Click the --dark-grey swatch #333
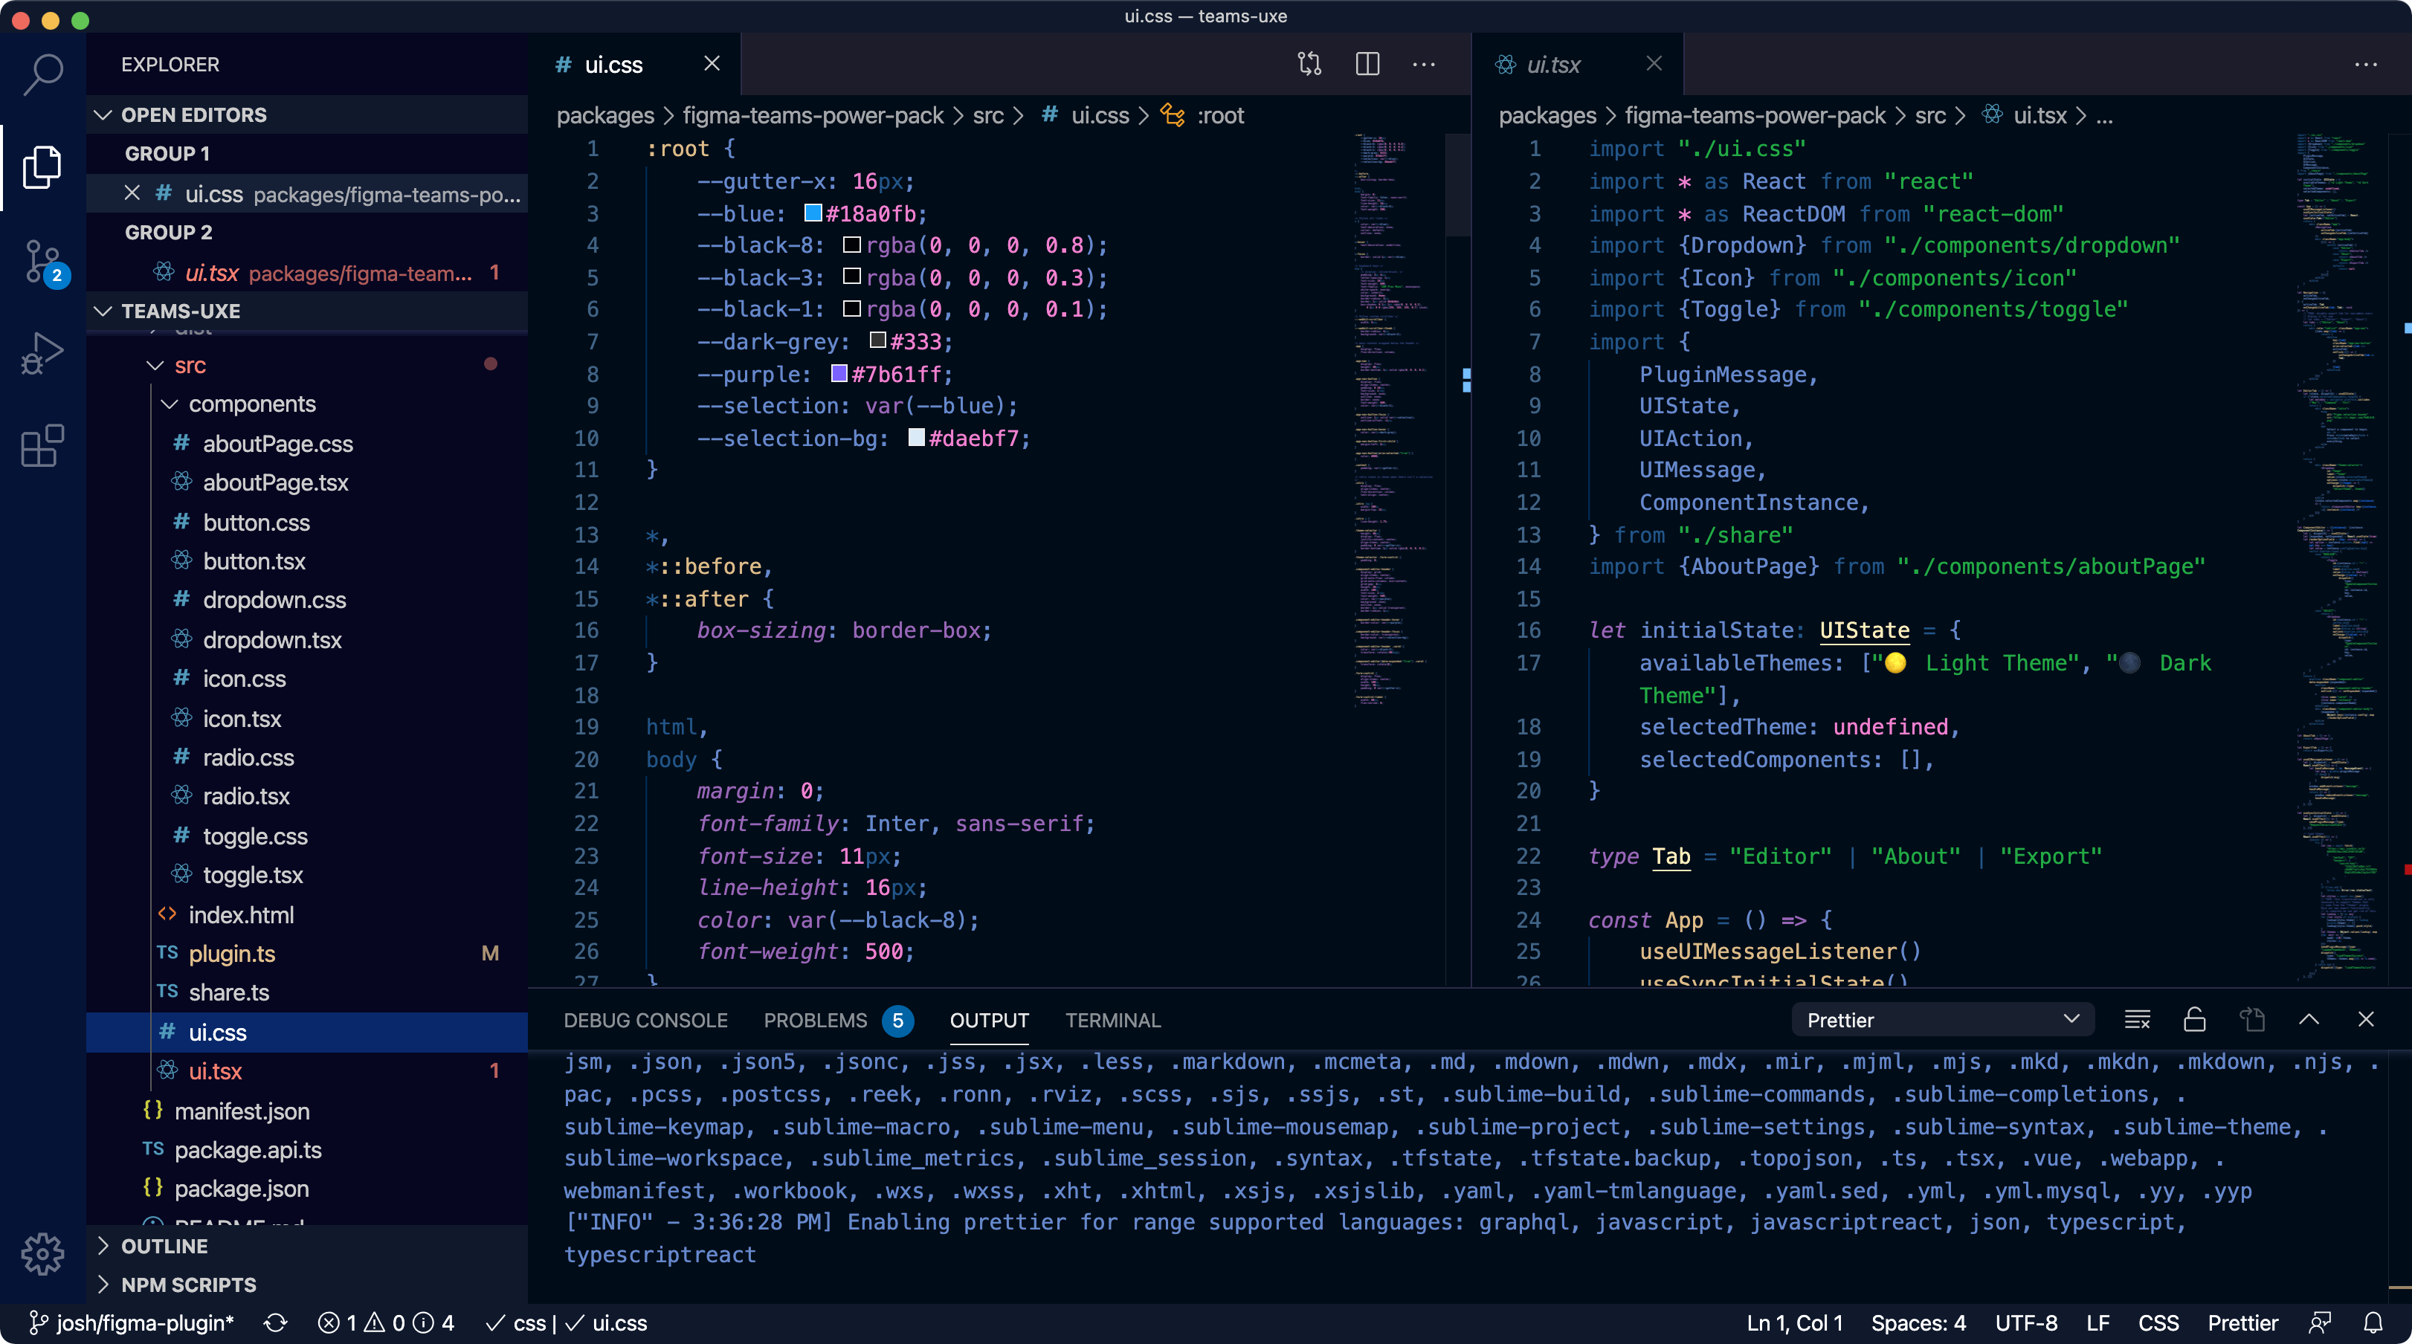The width and height of the screenshot is (2412, 1344). pos(877,342)
